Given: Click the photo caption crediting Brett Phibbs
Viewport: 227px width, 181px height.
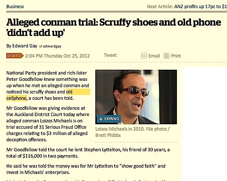Looking at the screenshot, I should (x=132, y=132).
